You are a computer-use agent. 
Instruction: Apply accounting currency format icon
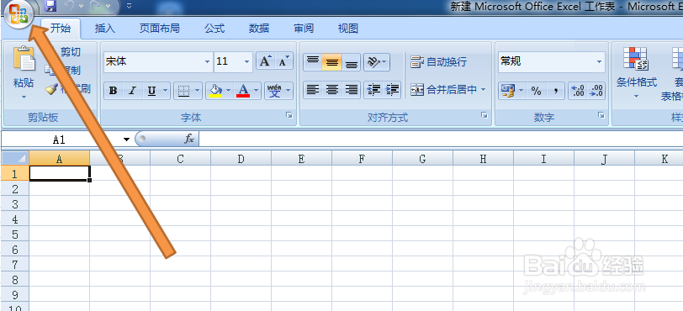(508, 91)
